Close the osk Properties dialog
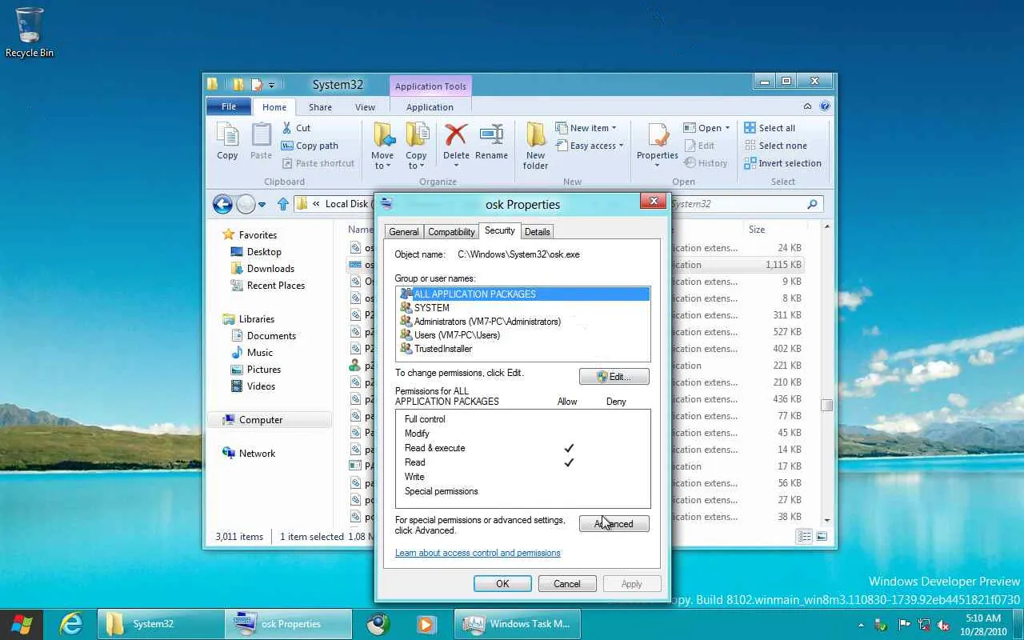This screenshot has width=1024, height=640. 654,202
